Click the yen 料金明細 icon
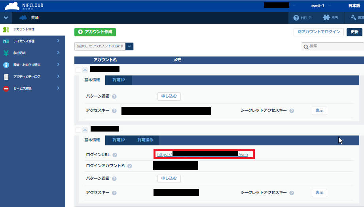Screen dimensions: 364x207 (x=6, y=53)
